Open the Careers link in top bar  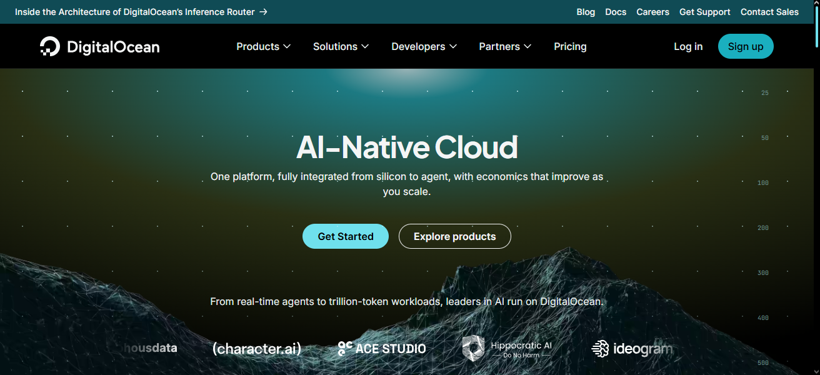[652, 12]
